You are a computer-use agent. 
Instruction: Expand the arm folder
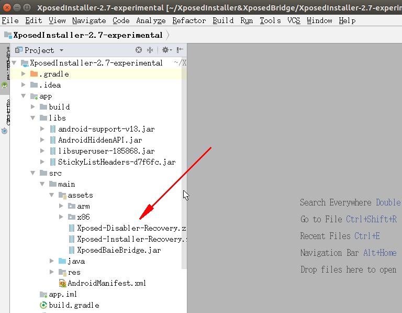click(61, 206)
